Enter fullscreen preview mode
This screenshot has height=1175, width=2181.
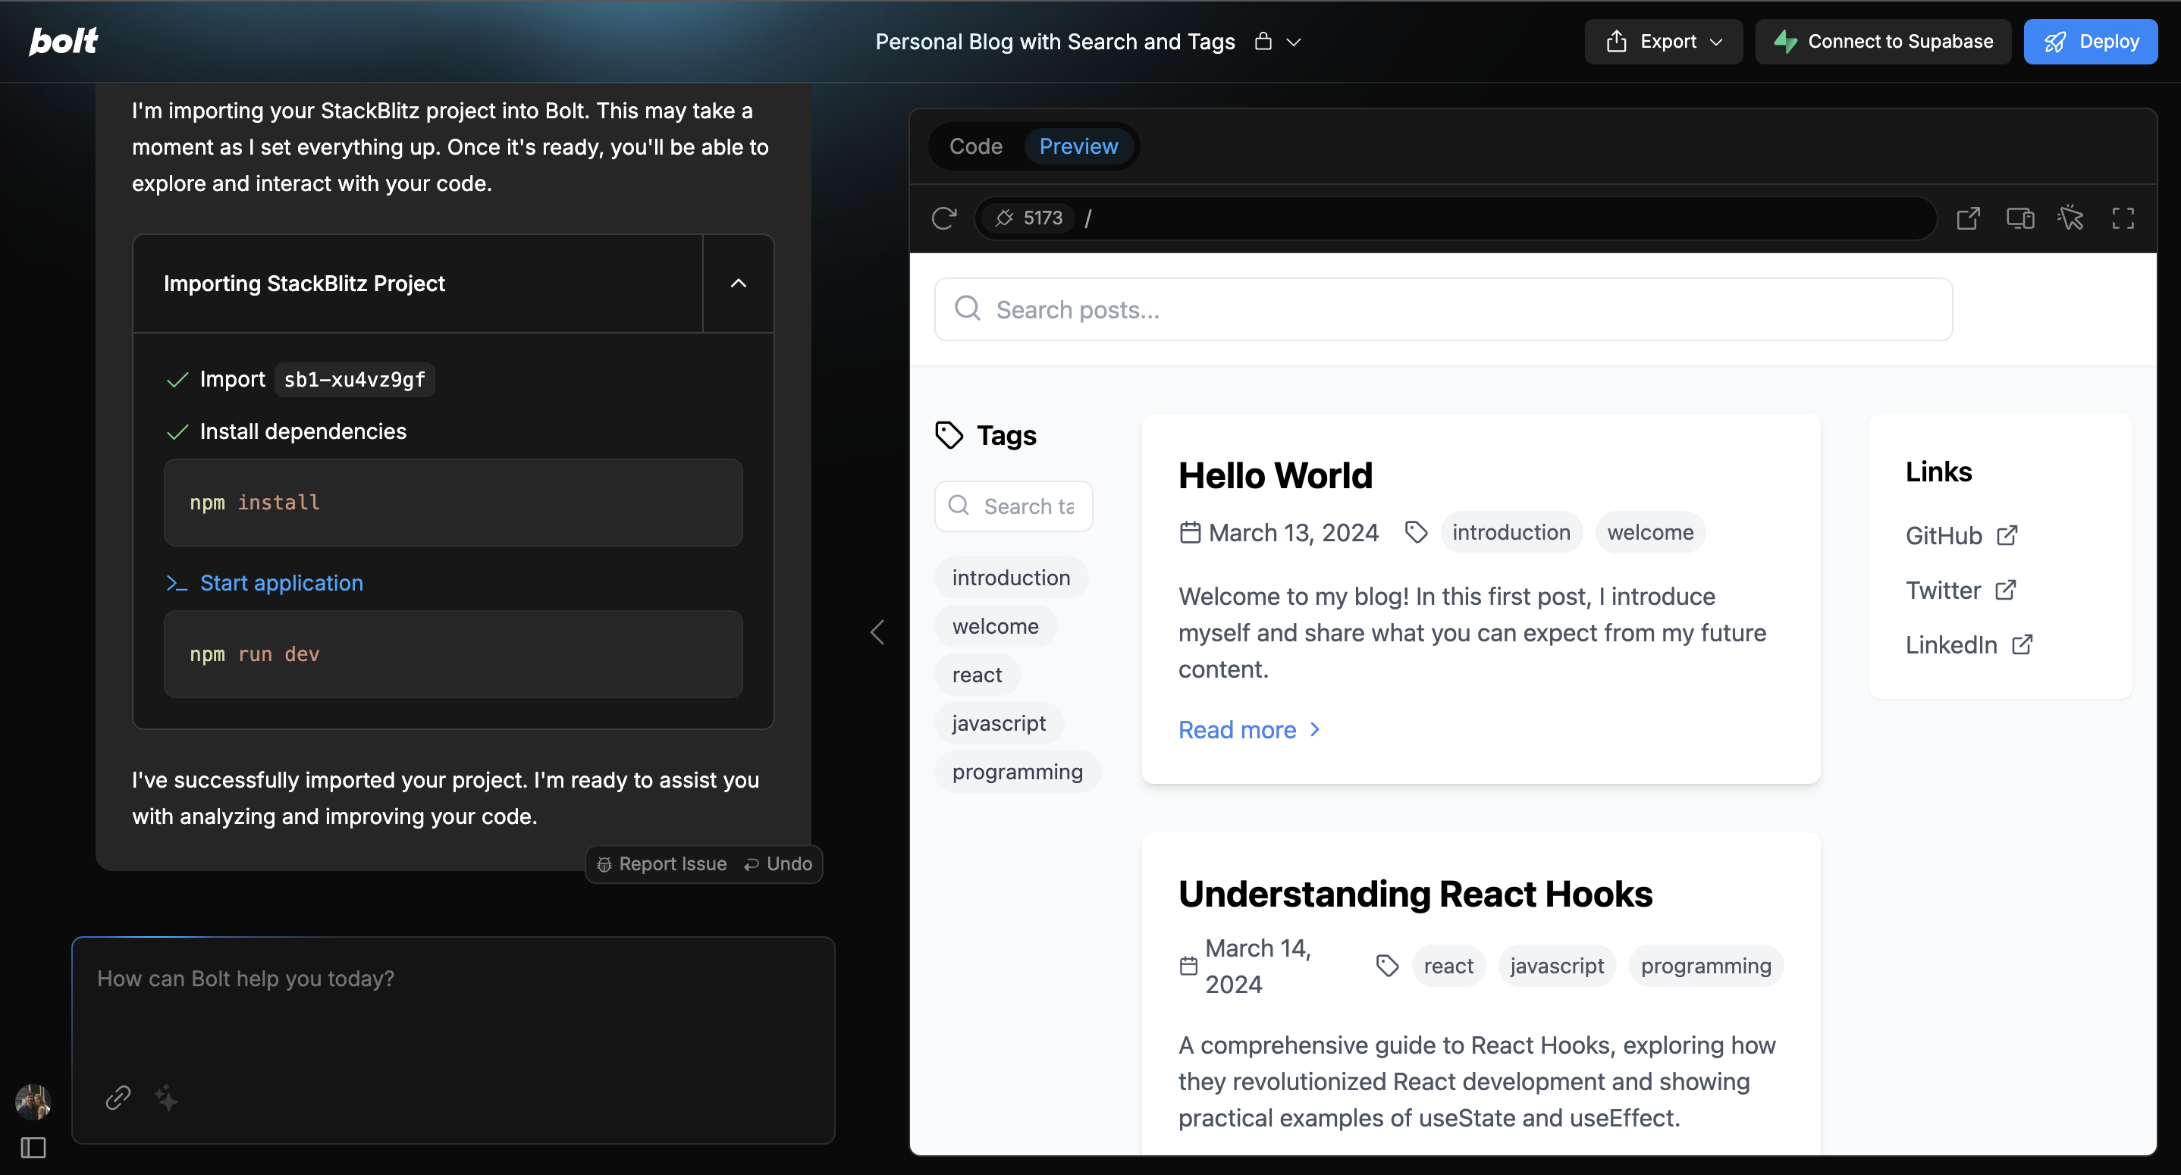click(2123, 218)
